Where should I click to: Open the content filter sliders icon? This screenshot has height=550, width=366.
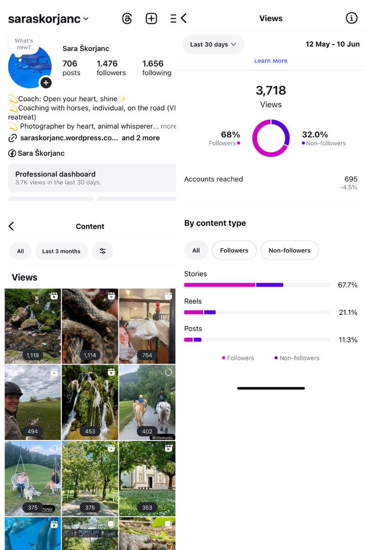pyautogui.click(x=102, y=251)
